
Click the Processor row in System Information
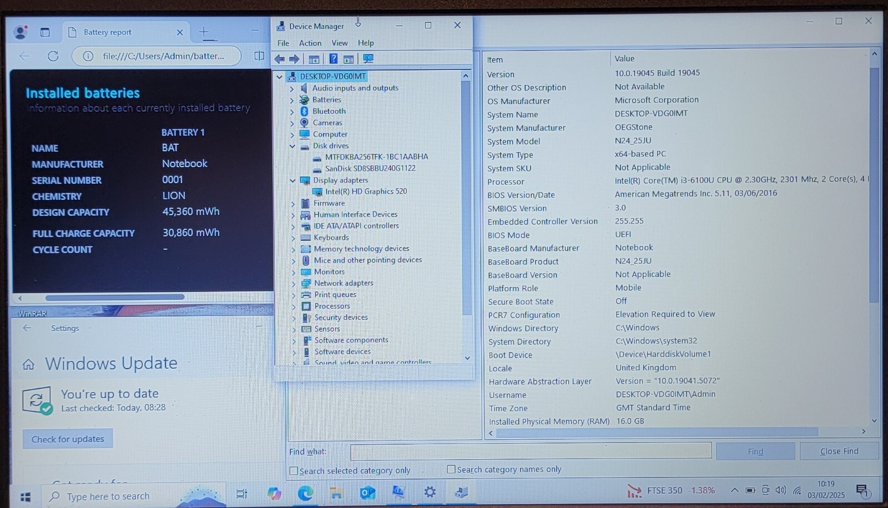tap(677, 181)
